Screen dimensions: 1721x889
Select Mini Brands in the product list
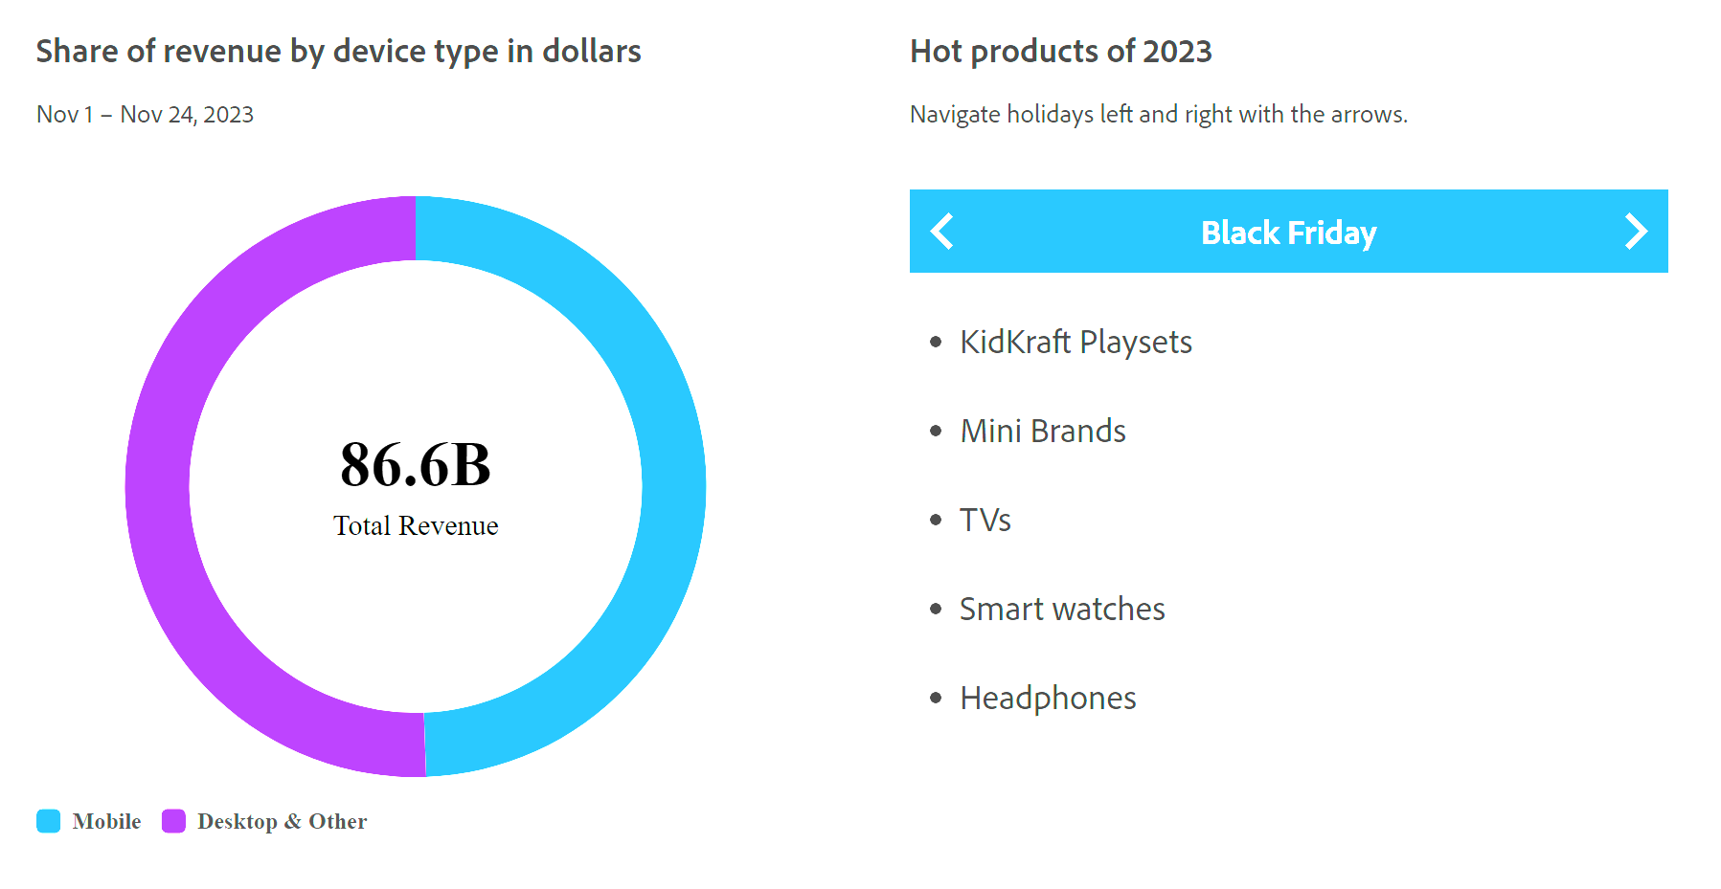[x=1043, y=431]
